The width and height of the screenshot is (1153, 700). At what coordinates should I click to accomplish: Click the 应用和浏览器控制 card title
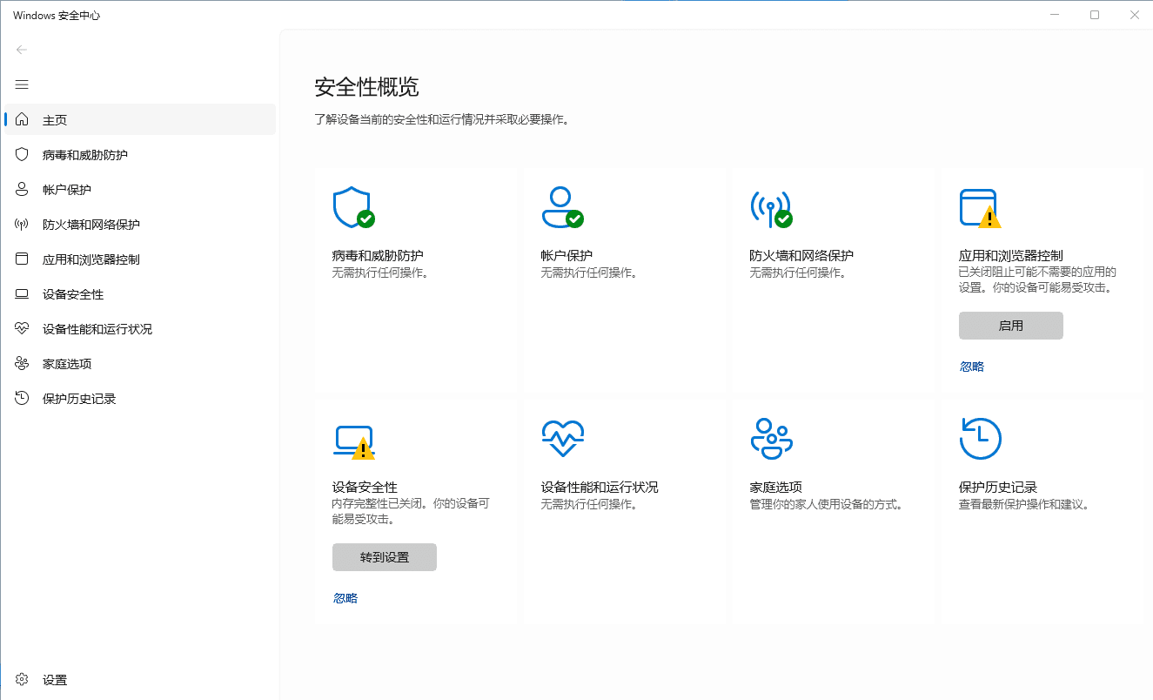coord(1010,256)
